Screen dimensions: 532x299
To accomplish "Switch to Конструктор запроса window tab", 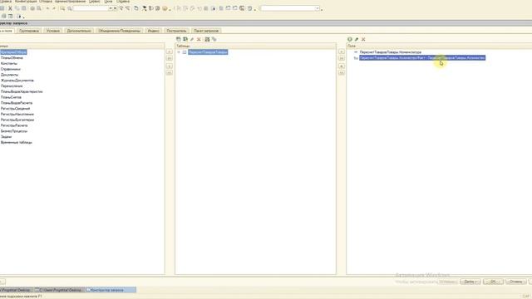I will click(111, 290).
